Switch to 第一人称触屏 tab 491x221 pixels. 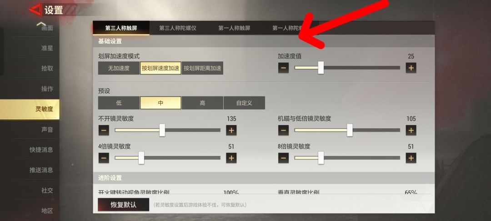pyautogui.click(x=234, y=28)
